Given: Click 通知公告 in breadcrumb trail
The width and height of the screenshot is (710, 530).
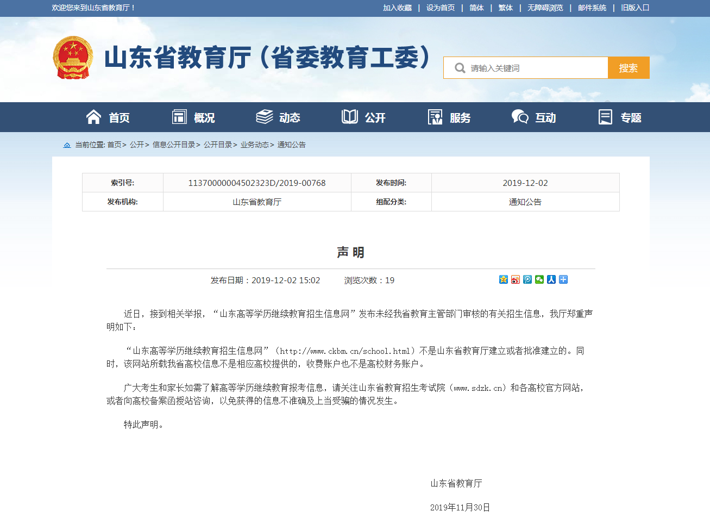Looking at the screenshot, I should tap(291, 145).
